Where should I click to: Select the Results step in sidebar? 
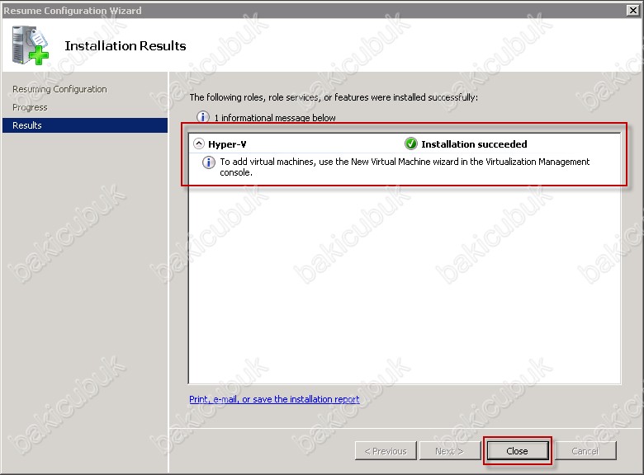tap(85, 125)
